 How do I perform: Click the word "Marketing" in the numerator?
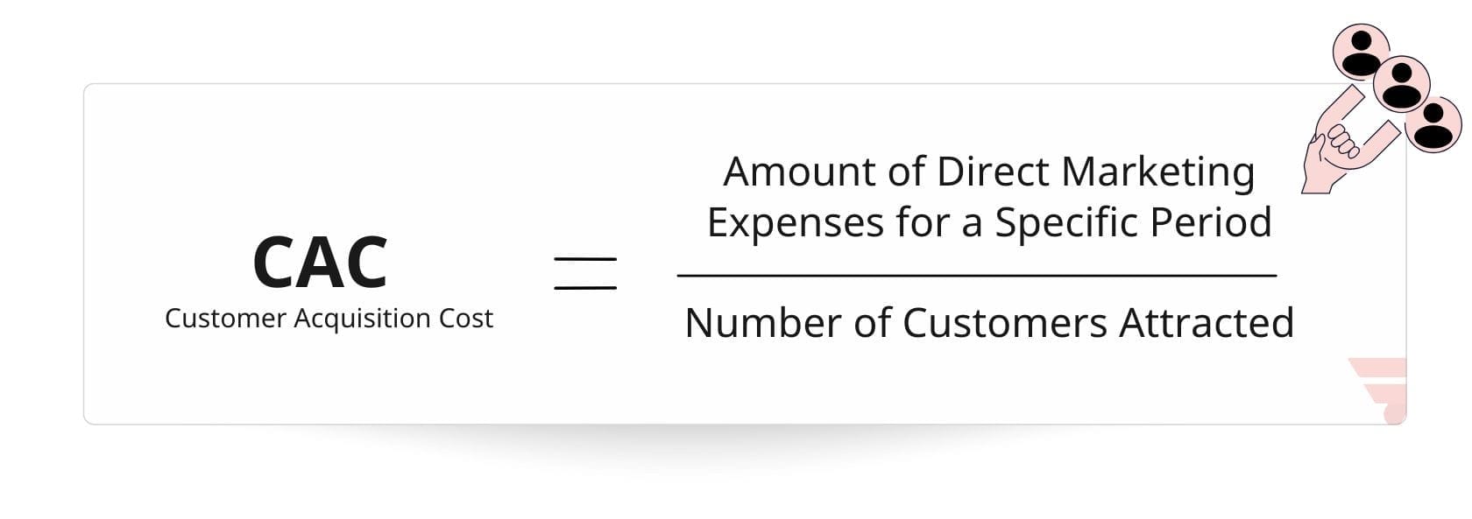[1157, 172]
